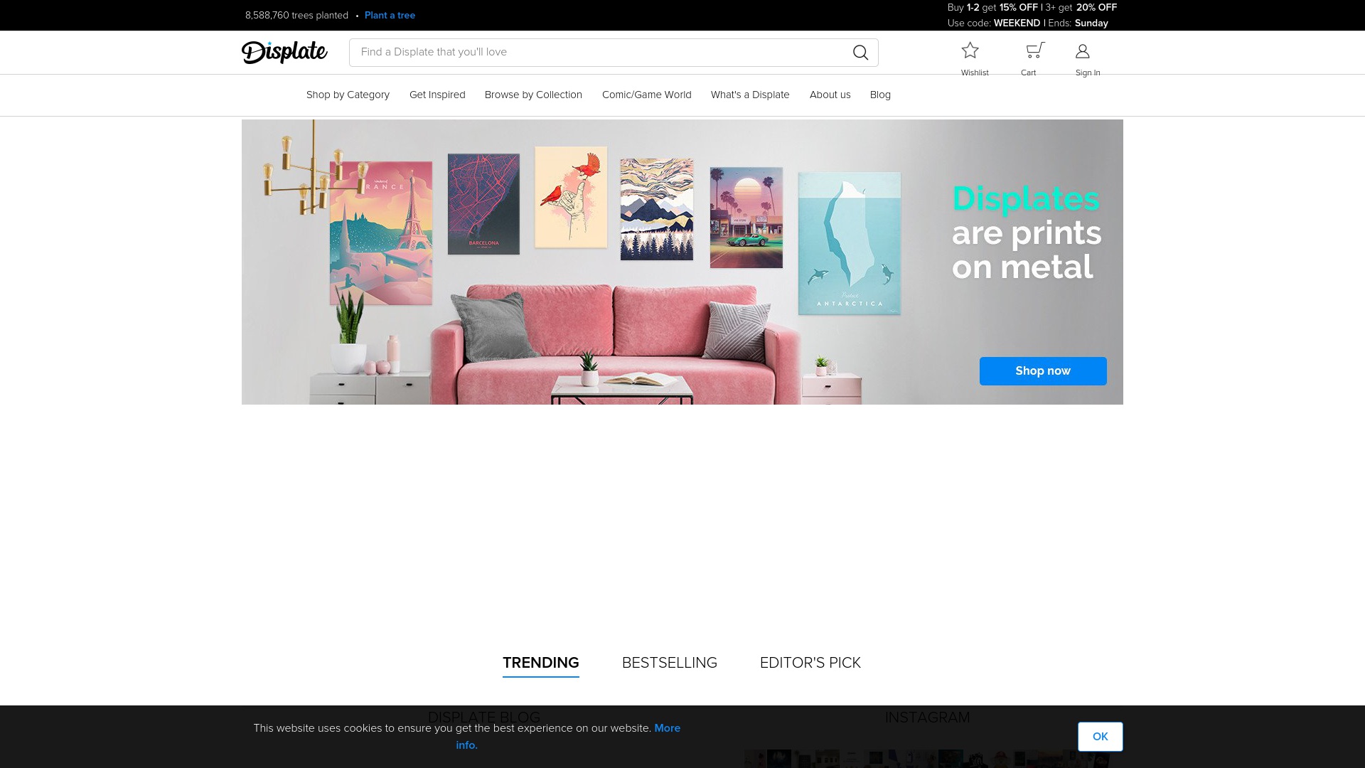Open the Wishlist star icon
The image size is (1365, 768).
pyautogui.click(x=970, y=50)
